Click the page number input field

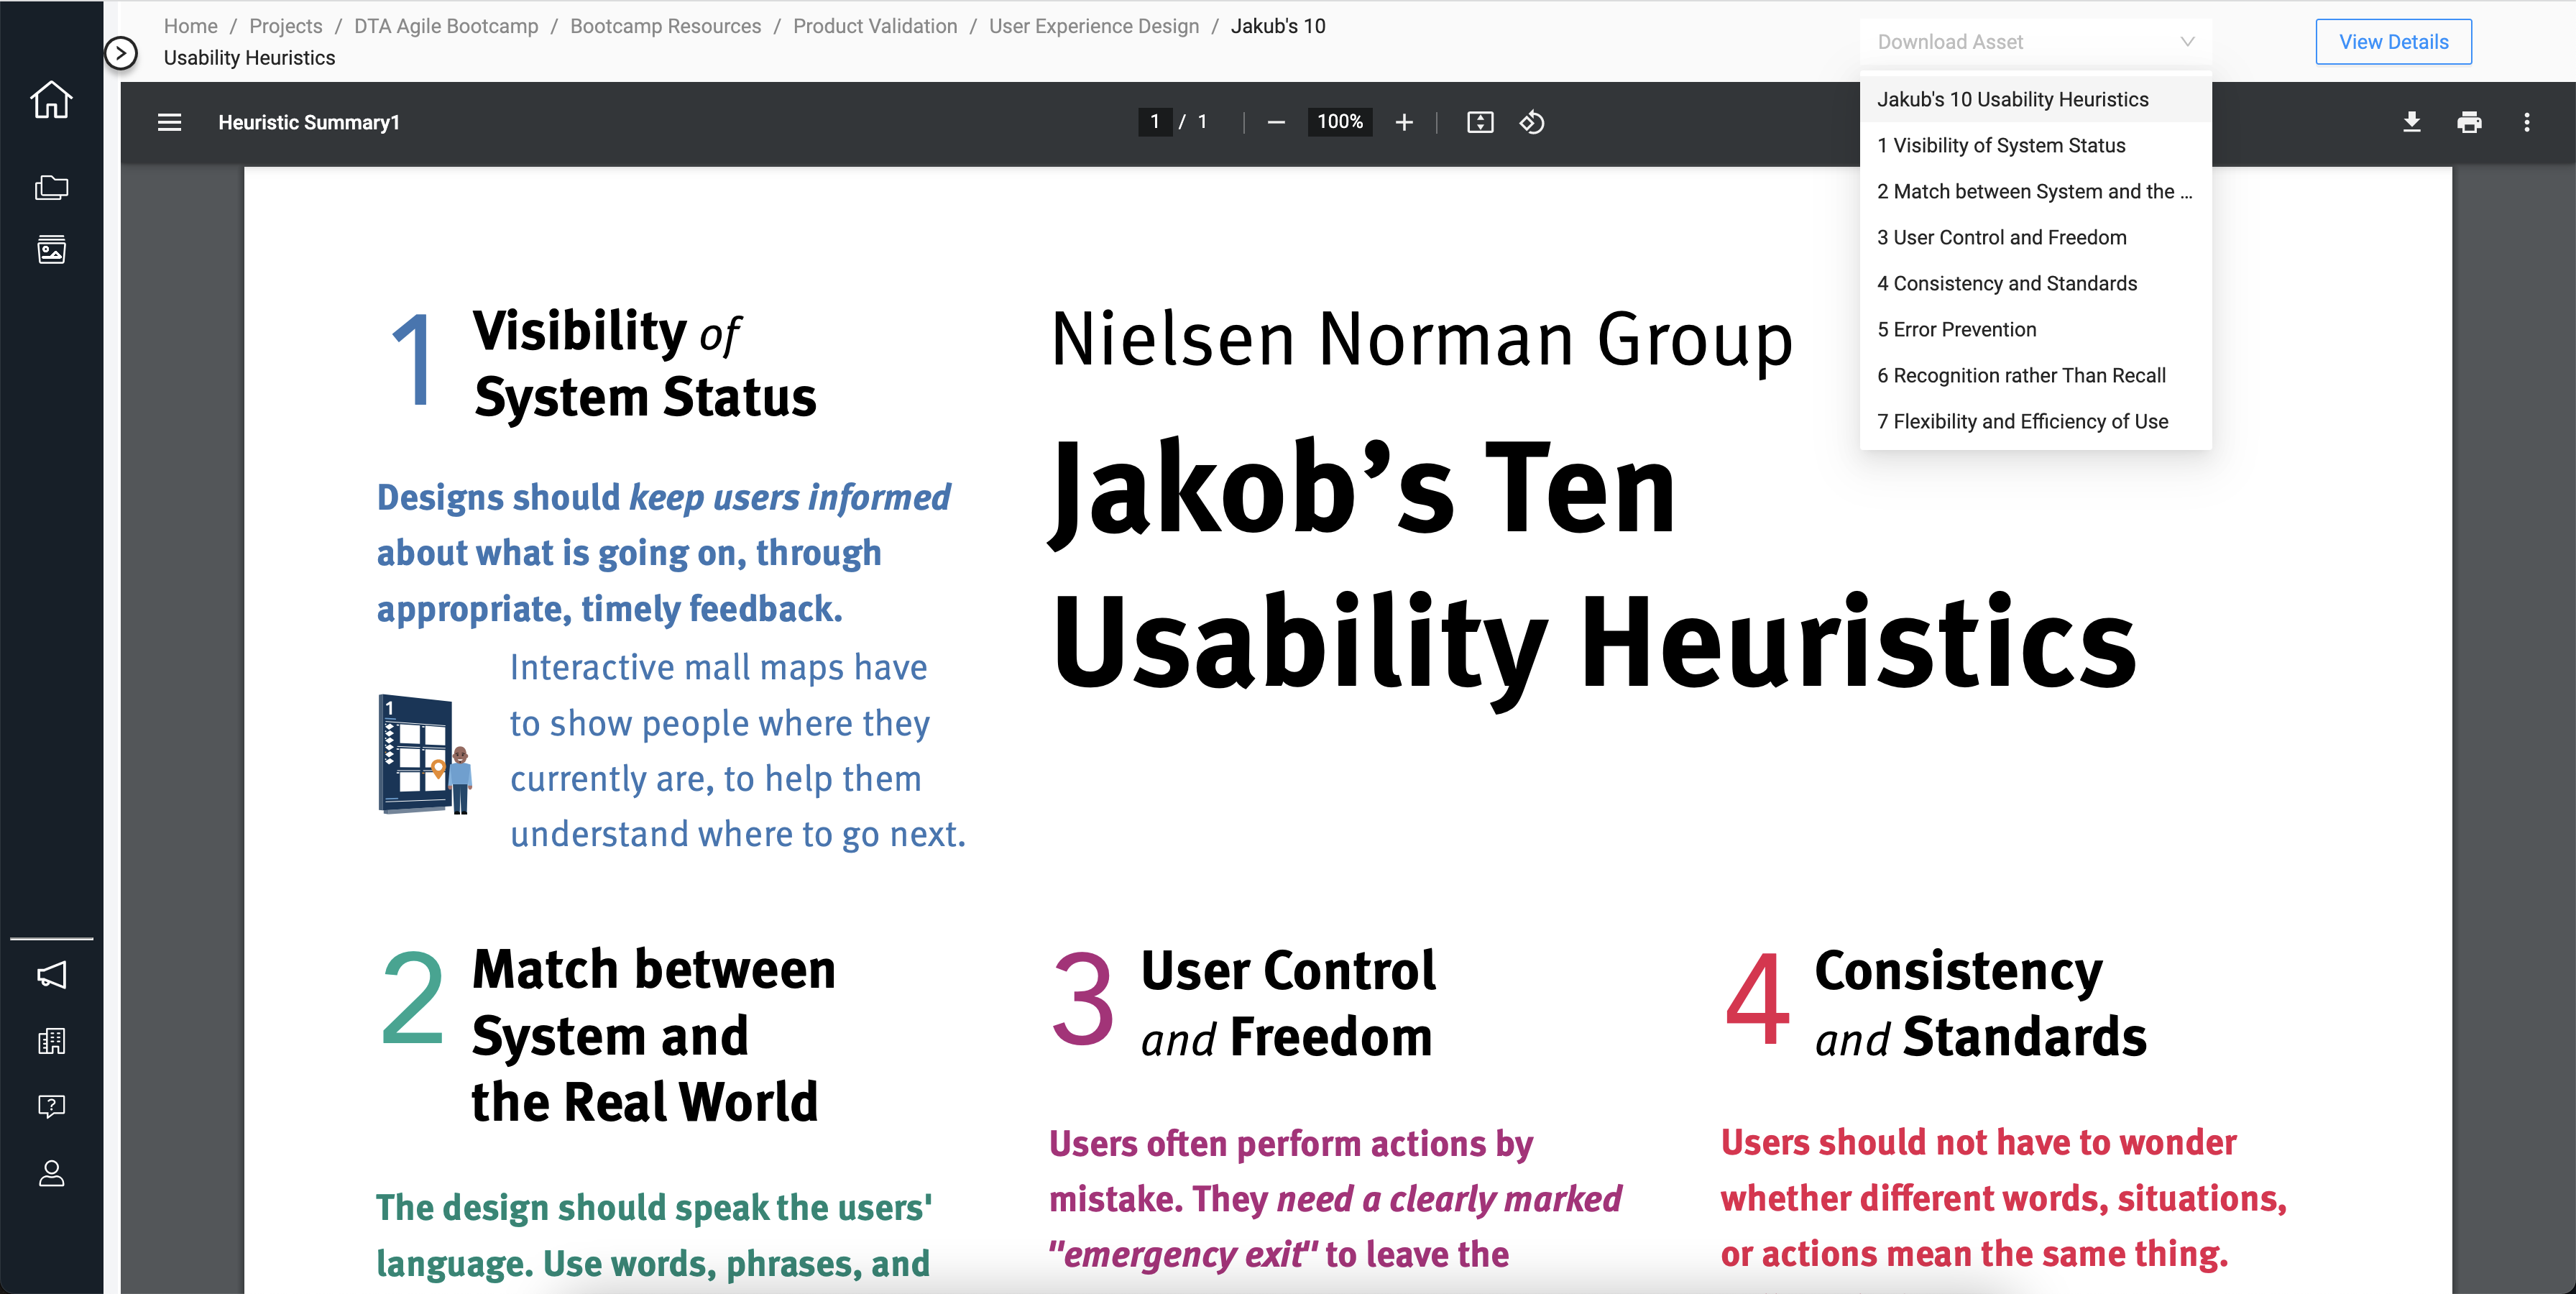click(x=1154, y=122)
